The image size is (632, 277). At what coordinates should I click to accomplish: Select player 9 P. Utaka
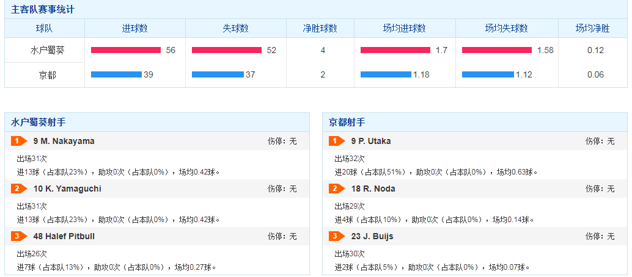371,142
